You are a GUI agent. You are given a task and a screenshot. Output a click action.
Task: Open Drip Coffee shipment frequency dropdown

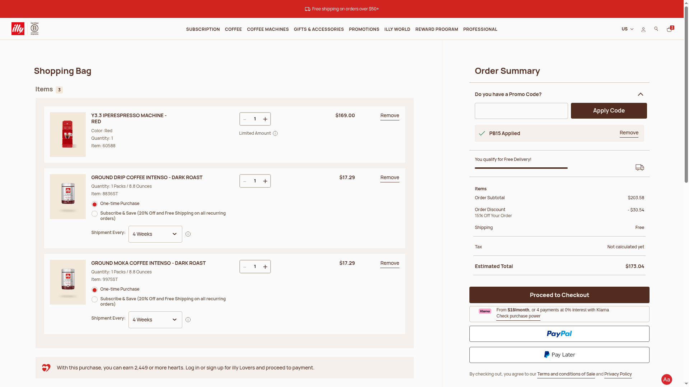155,234
